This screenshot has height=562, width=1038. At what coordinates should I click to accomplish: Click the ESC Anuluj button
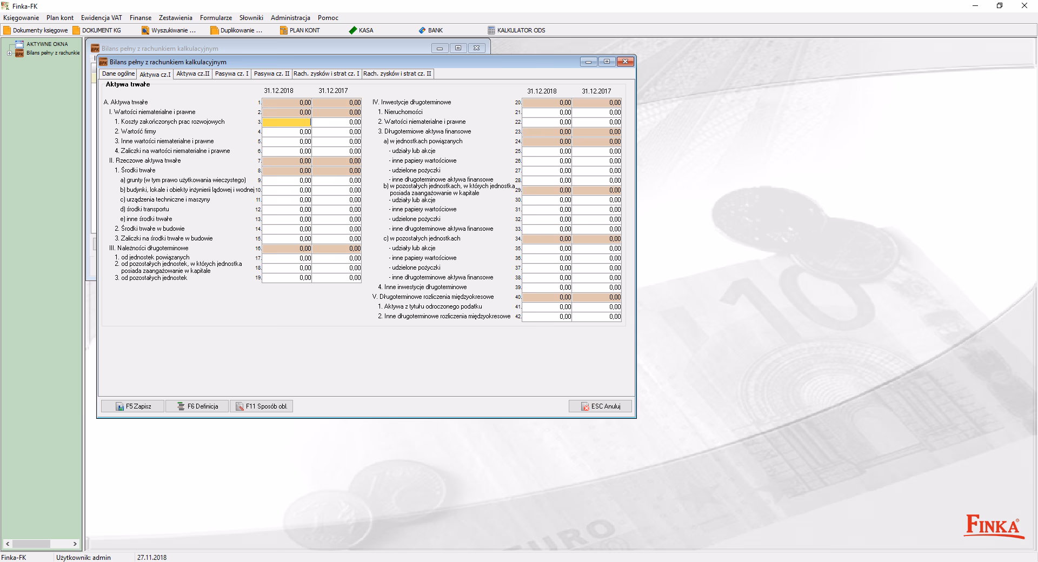(x=600, y=406)
